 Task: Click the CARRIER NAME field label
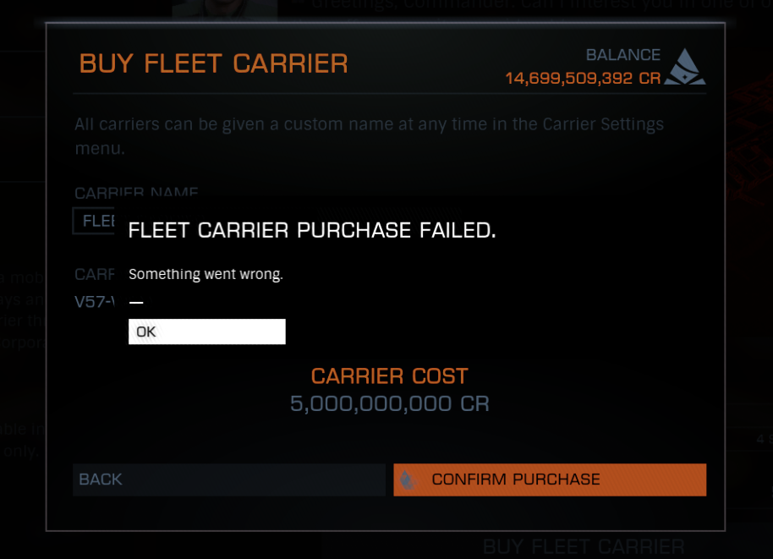point(136,193)
